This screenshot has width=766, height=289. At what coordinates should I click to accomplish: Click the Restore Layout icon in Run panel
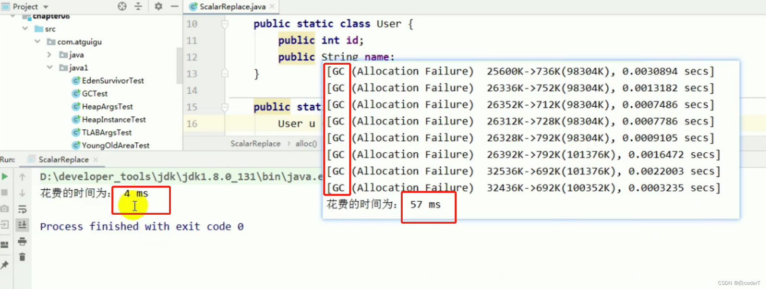[5, 245]
